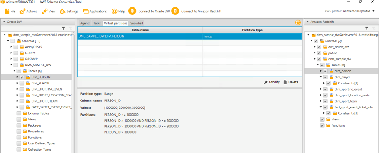Switch to the Snowball tab

(137, 23)
